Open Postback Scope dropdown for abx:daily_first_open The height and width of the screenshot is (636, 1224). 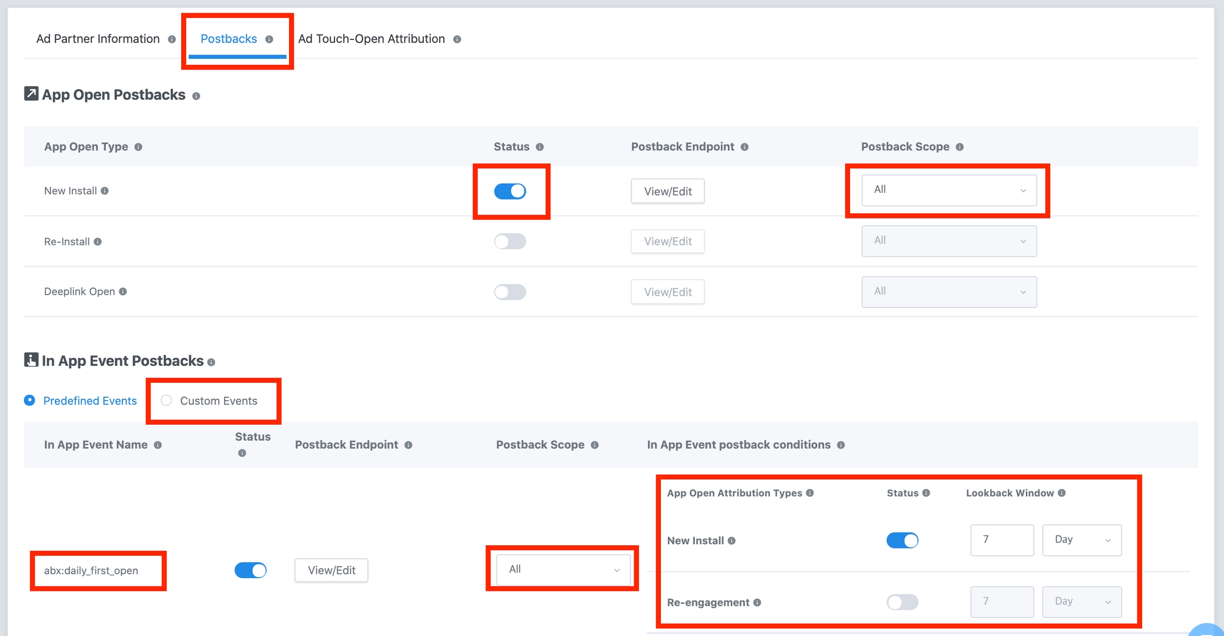[563, 570]
